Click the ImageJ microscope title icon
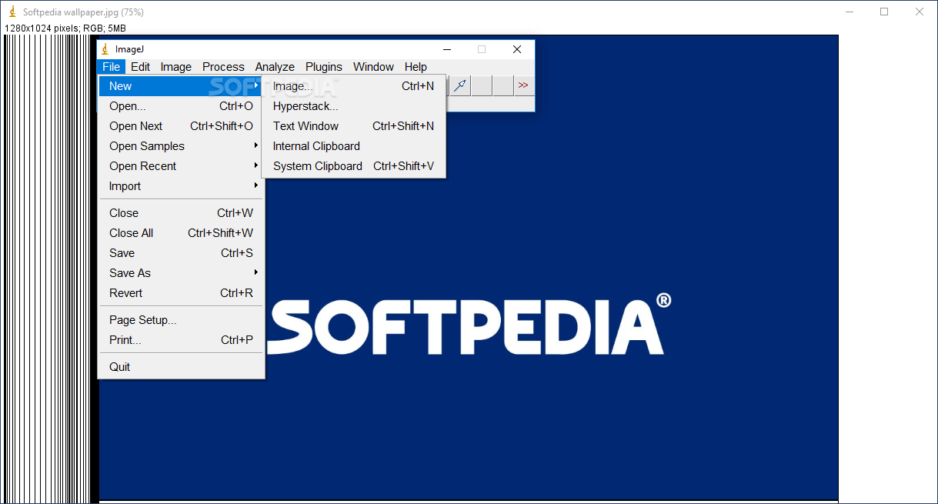Screen dimensions: 938x504 point(105,49)
